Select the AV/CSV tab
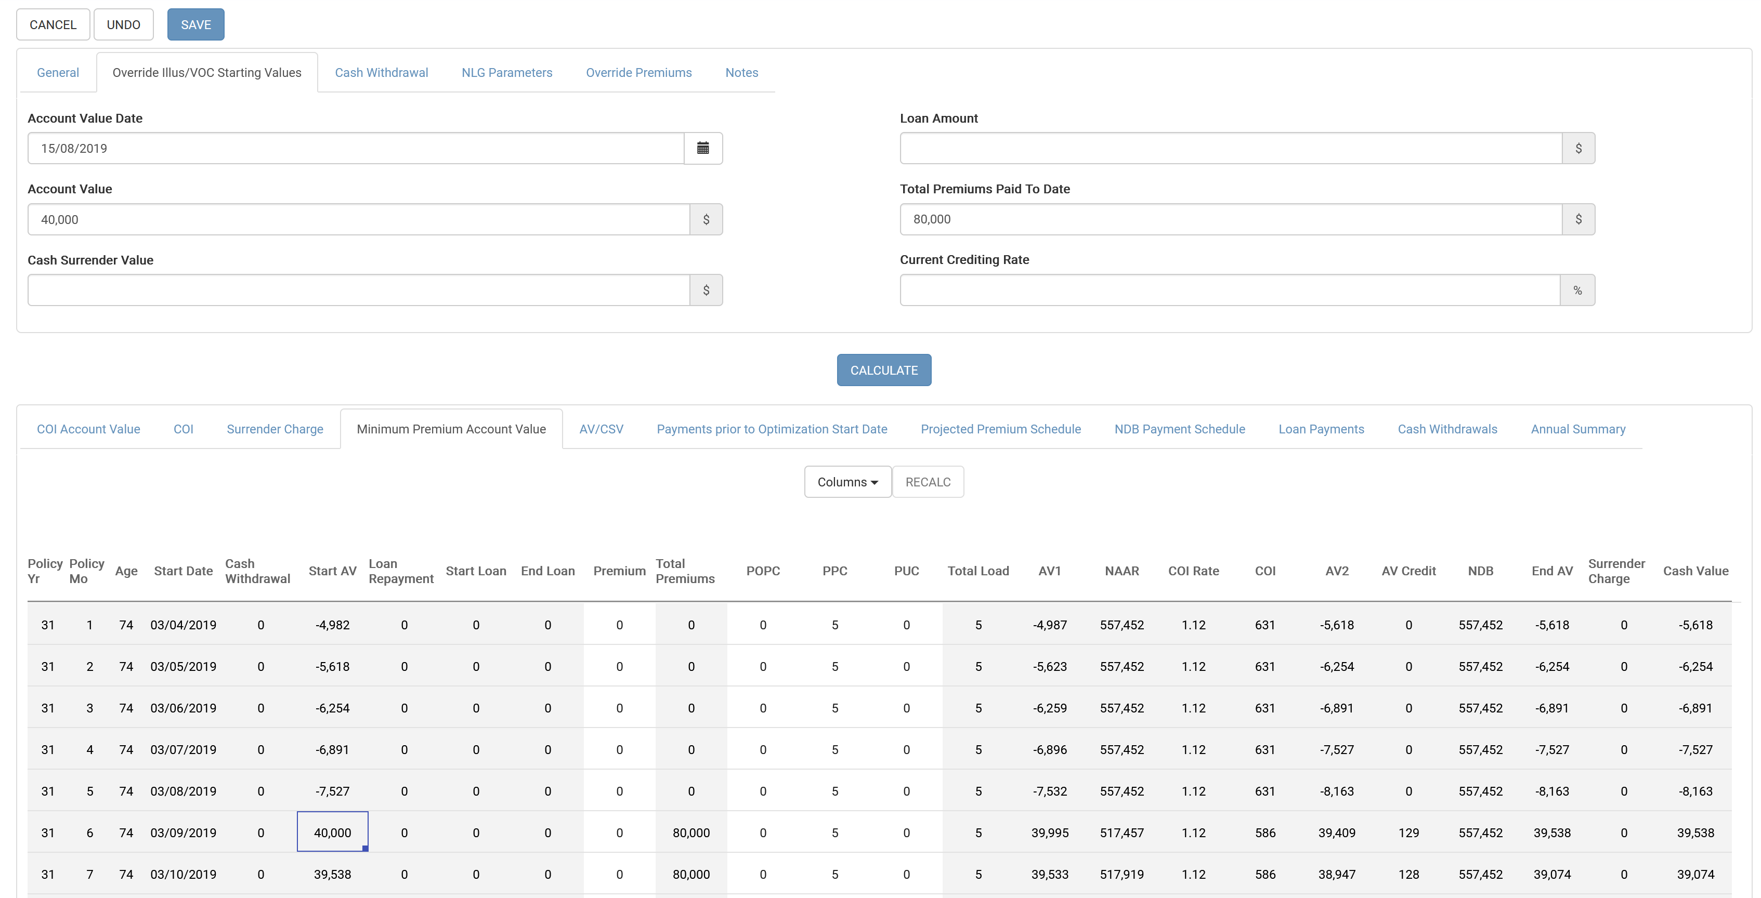This screenshot has width=1761, height=898. pos(601,429)
